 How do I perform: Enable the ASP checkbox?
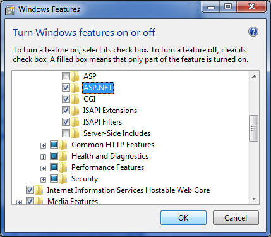(66, 76)
